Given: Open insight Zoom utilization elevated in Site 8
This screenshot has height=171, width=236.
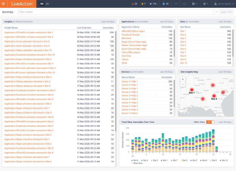Looking at the screenshot, I should click(27, 41).
